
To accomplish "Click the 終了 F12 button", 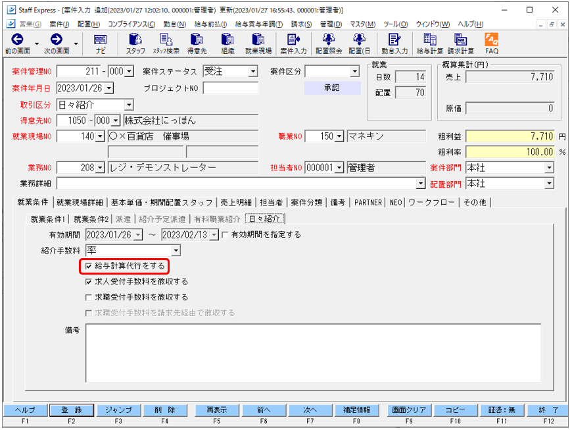I will pos(548,410).
